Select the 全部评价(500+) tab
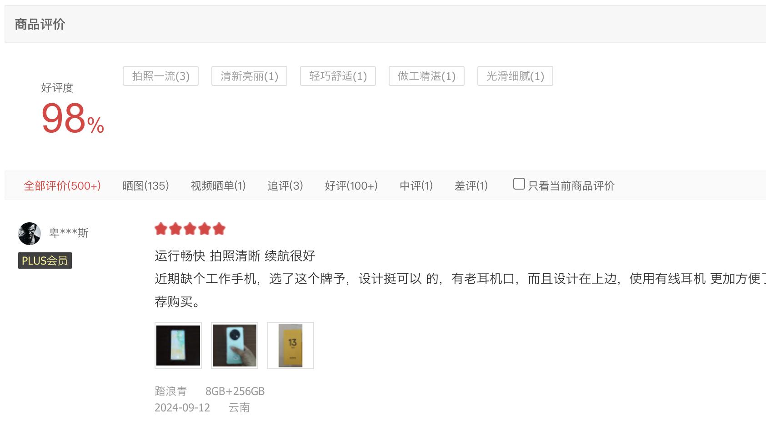Viewport: 766px width, 431px height. [62, 185]
